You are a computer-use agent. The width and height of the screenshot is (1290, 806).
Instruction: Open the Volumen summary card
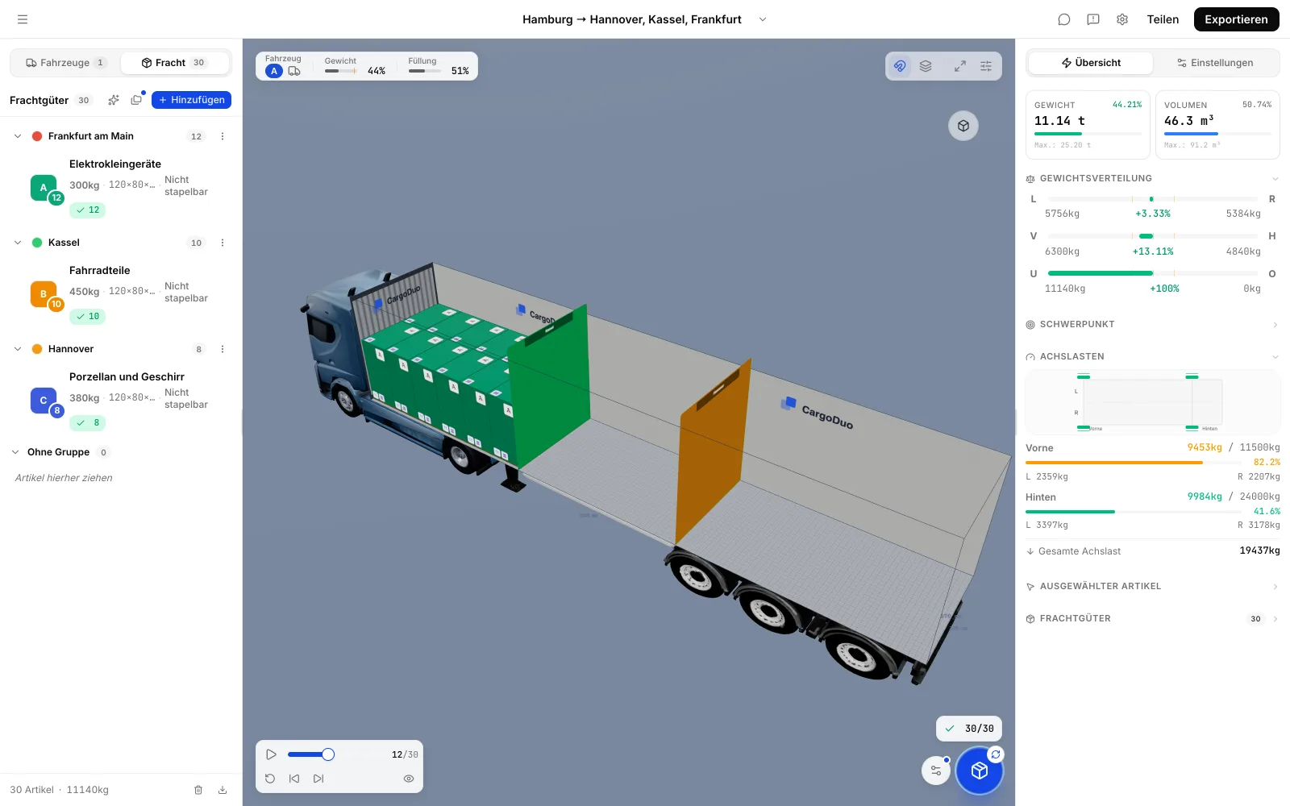click(x=1217, y=125)
